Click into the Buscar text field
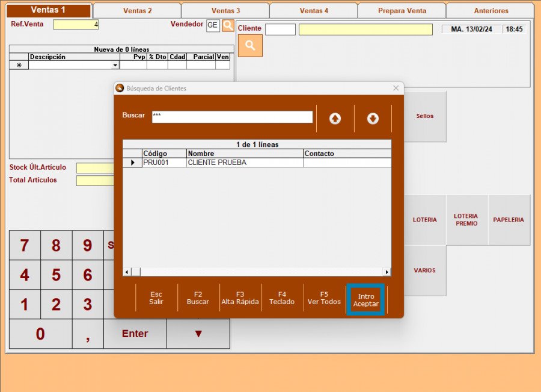The image size is (541, 392). tap(232, 117)
